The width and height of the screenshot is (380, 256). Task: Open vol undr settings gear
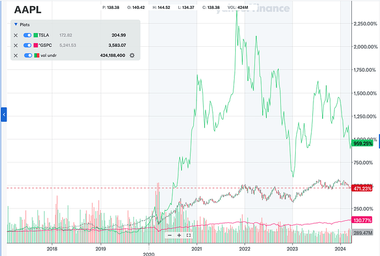pos(132,56)
